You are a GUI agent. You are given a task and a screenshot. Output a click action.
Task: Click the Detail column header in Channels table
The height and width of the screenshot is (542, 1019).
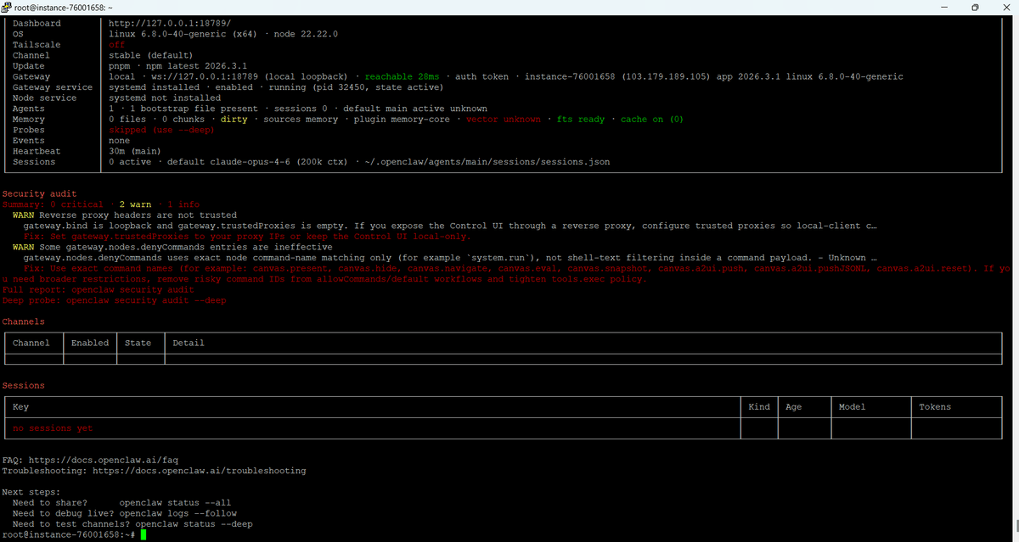point(189,343)
